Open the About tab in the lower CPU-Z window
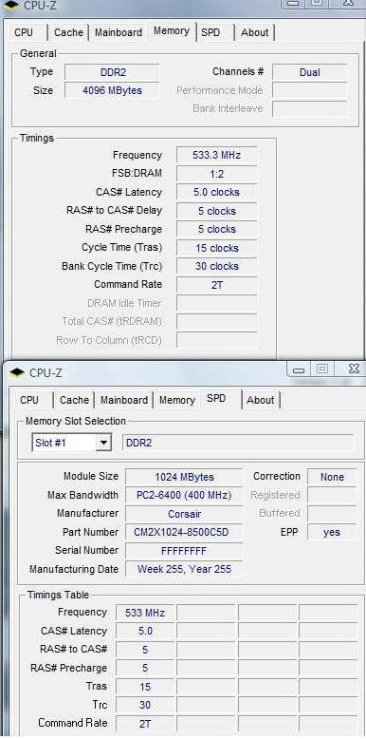366x739 pixels. click(260, 400)
